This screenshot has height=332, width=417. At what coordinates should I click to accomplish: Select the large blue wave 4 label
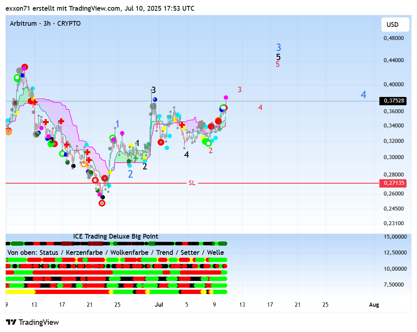point(363,95)
